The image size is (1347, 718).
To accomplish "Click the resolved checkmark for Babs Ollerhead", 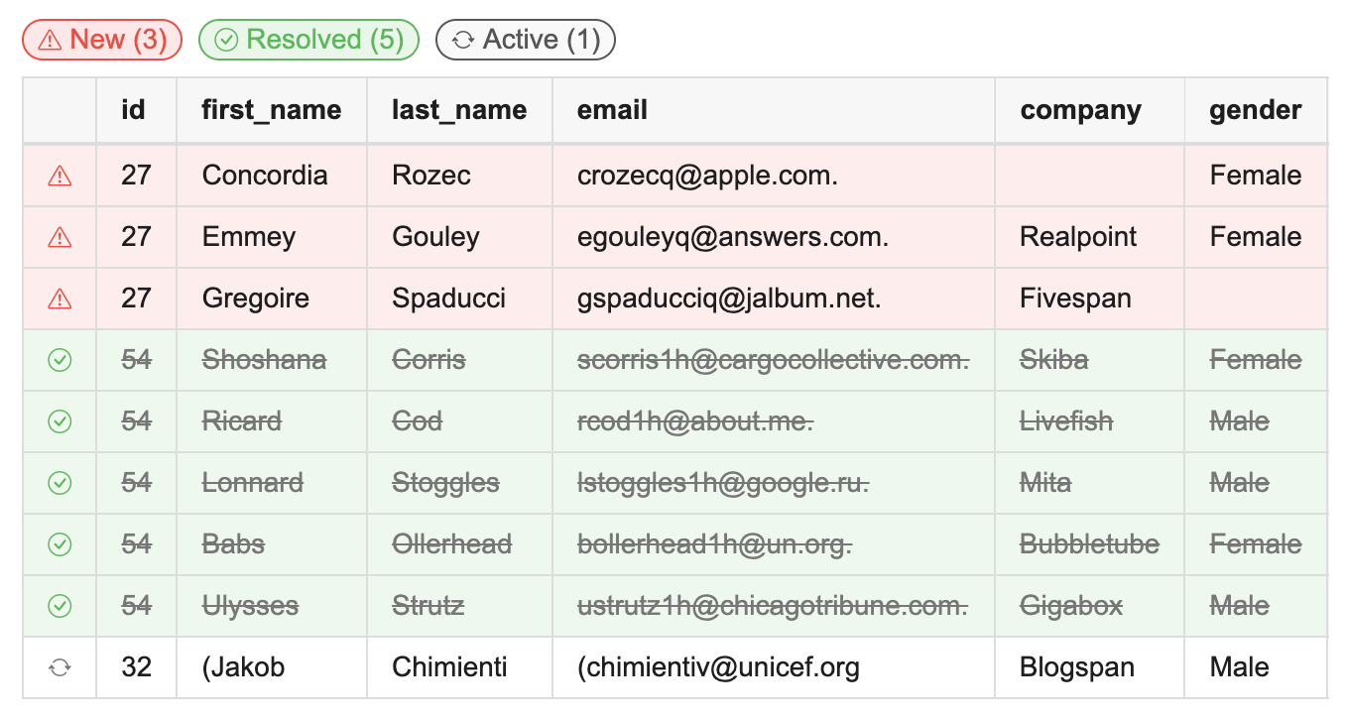I will click(x=61, y=545).
